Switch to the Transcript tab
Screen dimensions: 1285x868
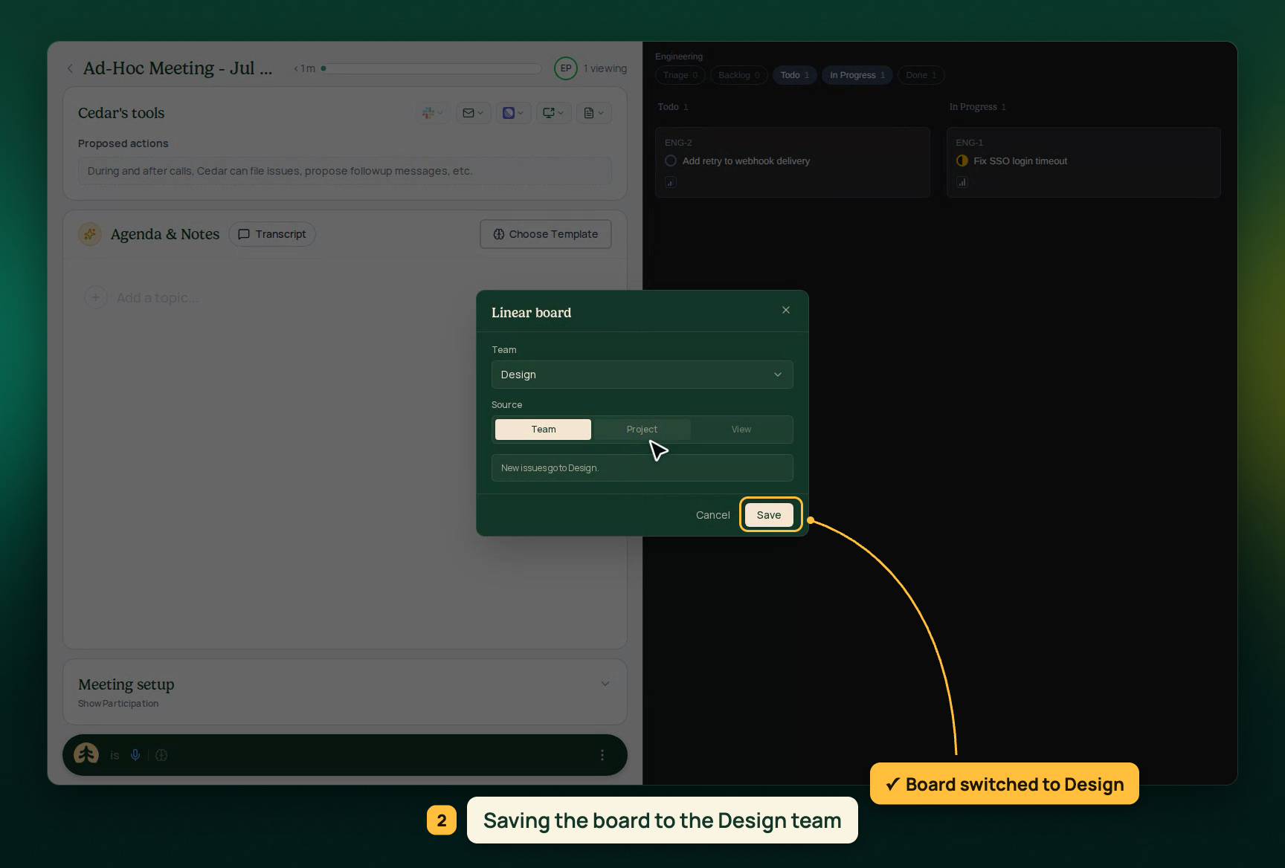coord(272,234)
